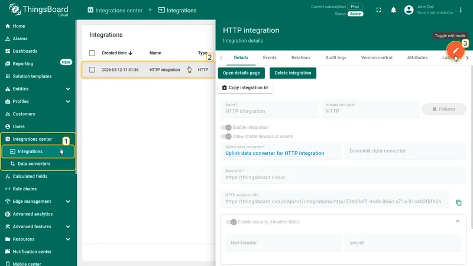
Task: Click the Notification center icon
Action: click(x=8, y=252)
